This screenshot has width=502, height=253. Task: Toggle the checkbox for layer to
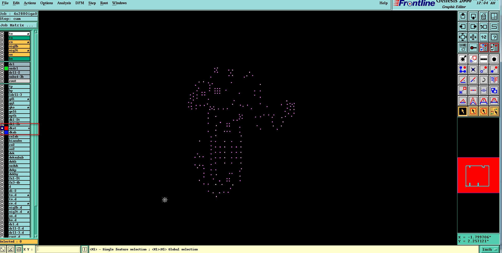click(x=2, y=34)
